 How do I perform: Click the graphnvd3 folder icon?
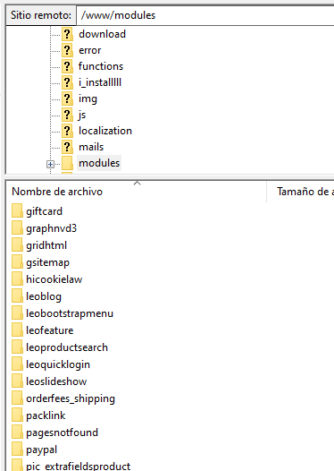[x=17, y=228]
